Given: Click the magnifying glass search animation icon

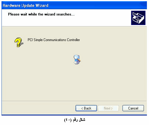Looking at the screenshot, I should click(x=77, y=59).
